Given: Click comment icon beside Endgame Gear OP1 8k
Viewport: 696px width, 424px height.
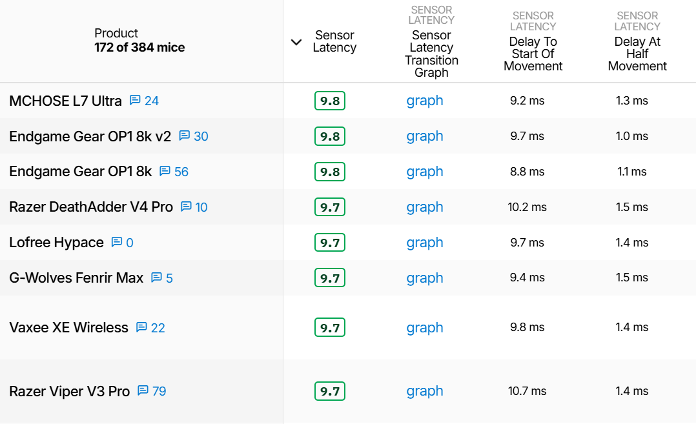Looking at the screenshot, I should click(x=165, y=171).
